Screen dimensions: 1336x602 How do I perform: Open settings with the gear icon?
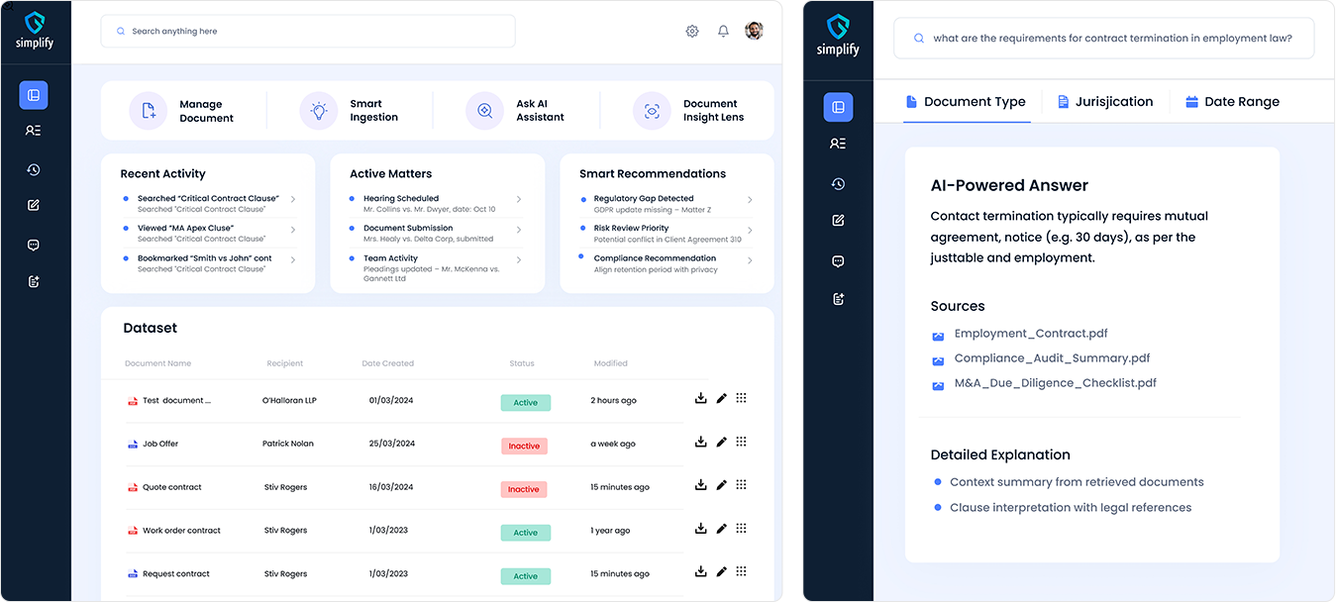(x=692, y=31)
